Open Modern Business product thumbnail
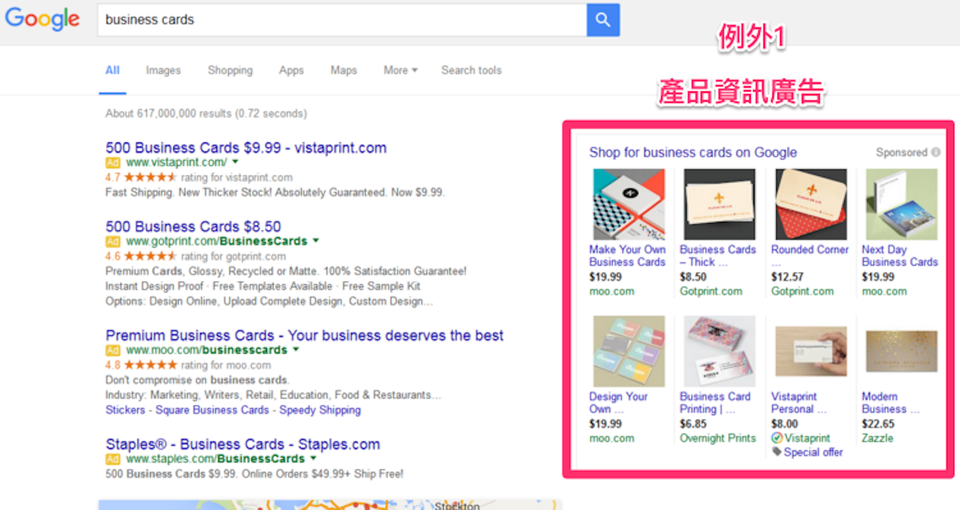The height and width of the screenshot is (510, 960). click(x=902, y=351)
